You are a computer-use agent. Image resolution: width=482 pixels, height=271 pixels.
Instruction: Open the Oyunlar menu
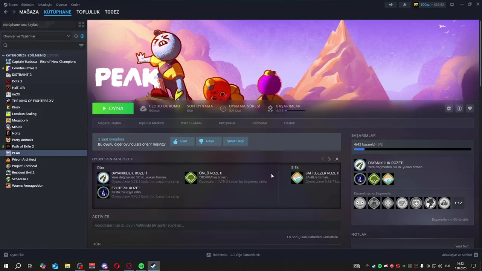(x=62, y=5)
